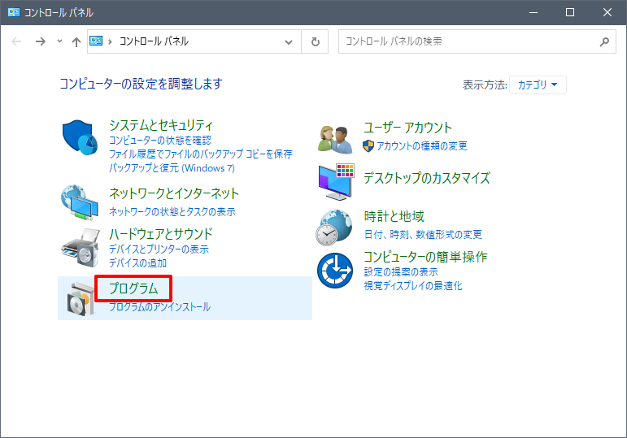Click the Control Panel title bar icon

(x=14, y=12)
